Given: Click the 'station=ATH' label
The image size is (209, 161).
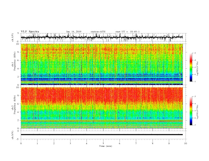Looking at the screenshot, I should pos(98,32).
